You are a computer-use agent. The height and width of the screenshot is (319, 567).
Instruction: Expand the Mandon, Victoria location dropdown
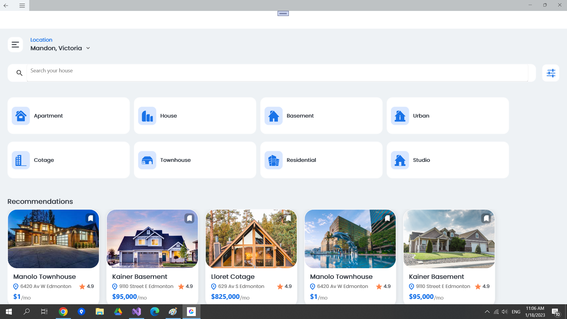pos(88,48)
